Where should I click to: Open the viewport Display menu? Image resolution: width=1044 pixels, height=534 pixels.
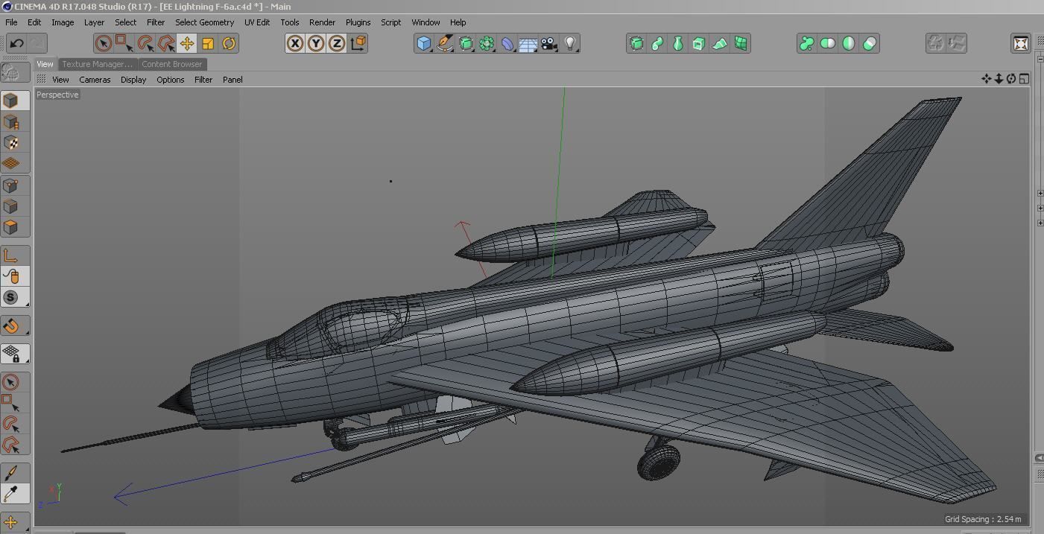133,80
